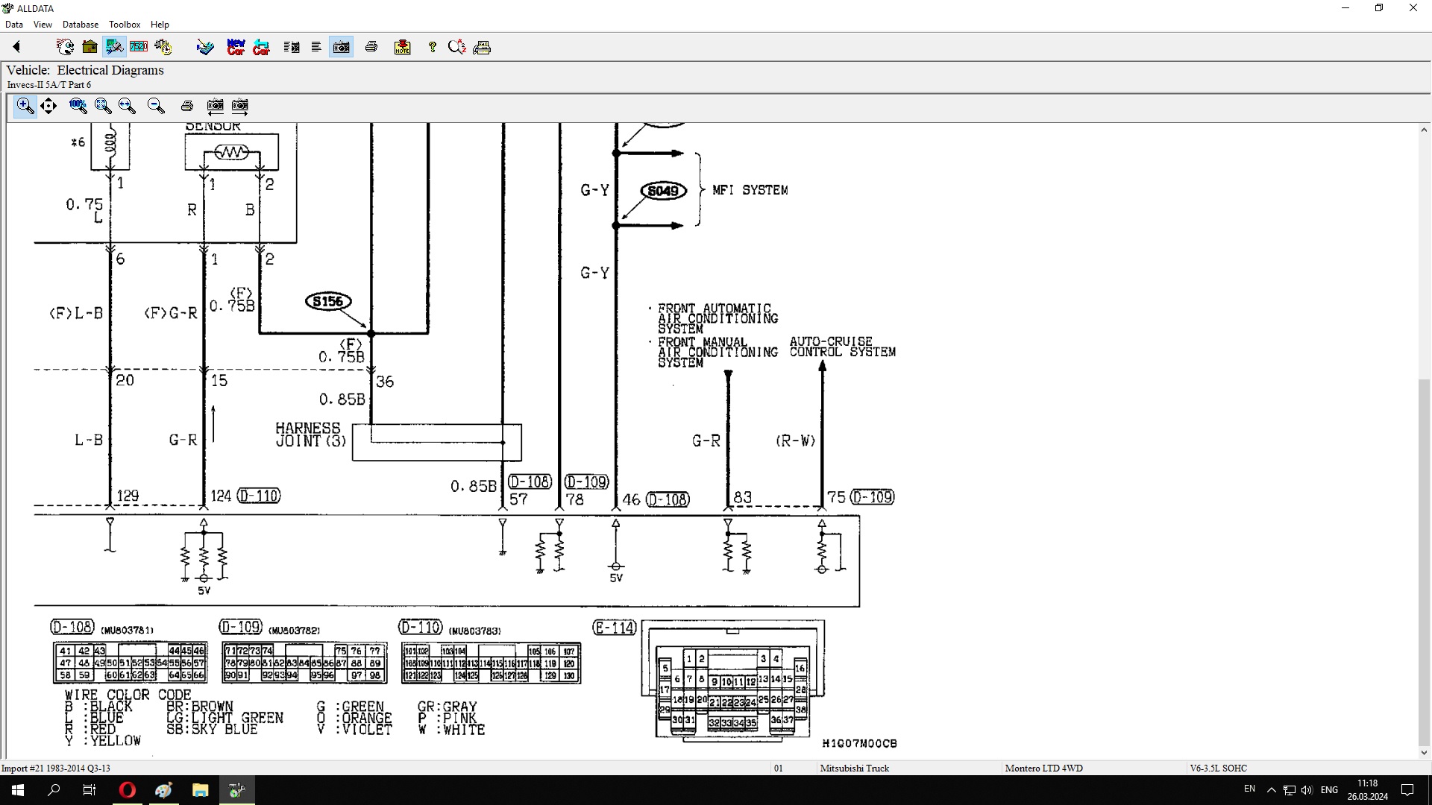Toggle the pan move tool

(48, 106)
